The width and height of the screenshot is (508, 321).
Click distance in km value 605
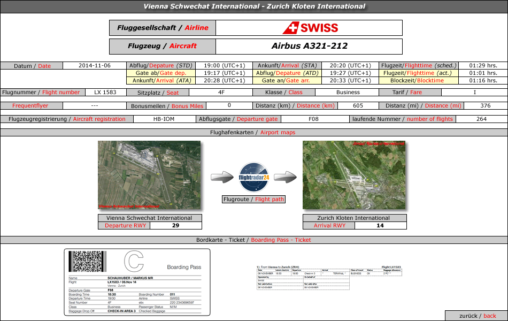pyautogui.click(x=358, y=106)
